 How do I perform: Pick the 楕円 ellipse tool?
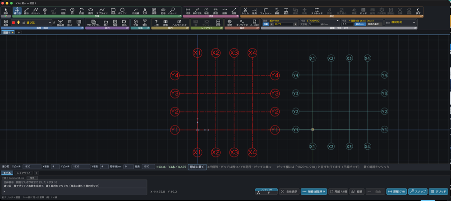point(90,11)
